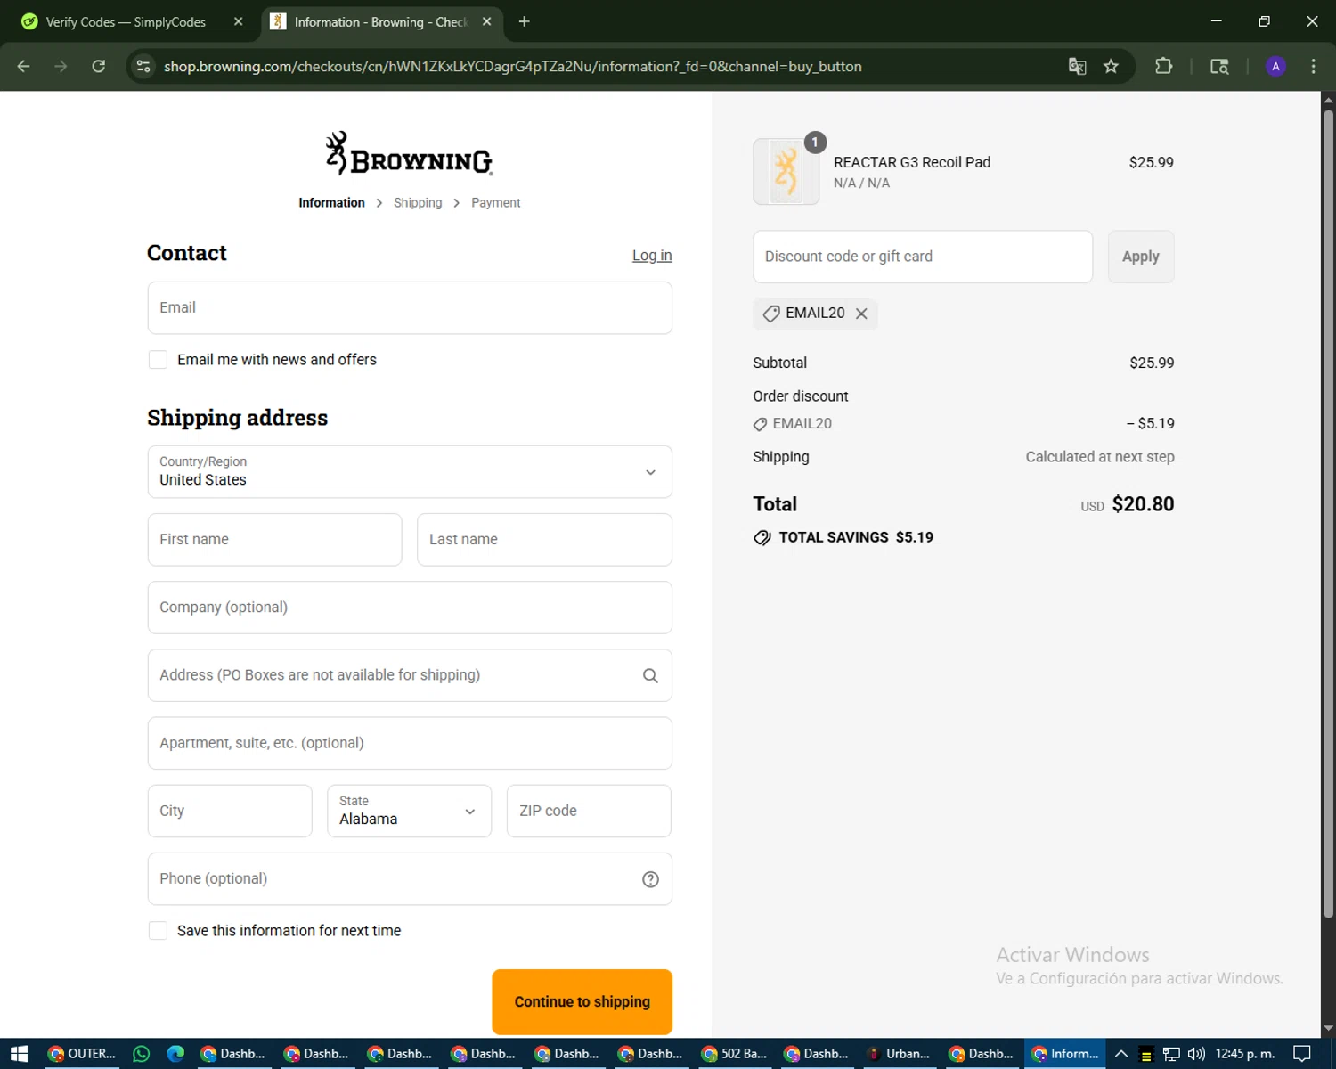1336x1069 pixels.
Task: Click the ZIP code field
Action: click(589, 811)
